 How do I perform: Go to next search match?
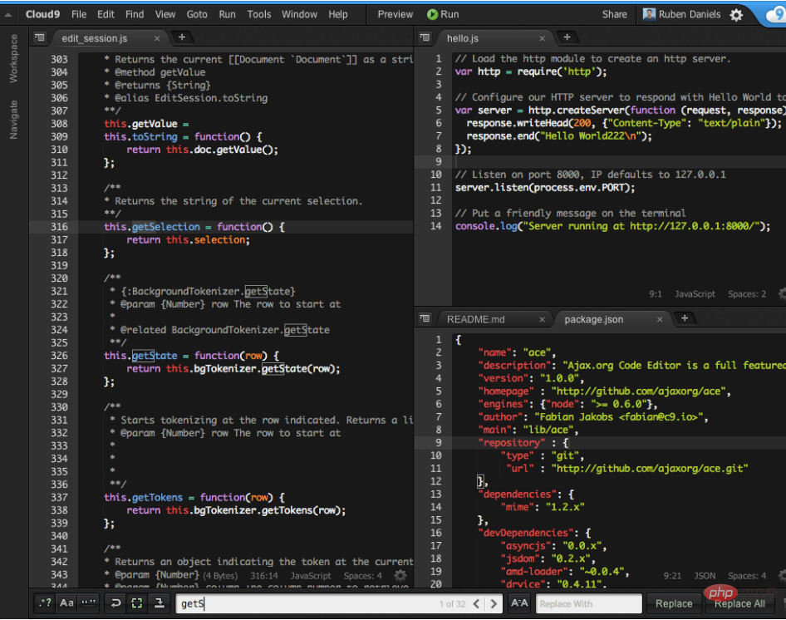(x=494, y=603)
